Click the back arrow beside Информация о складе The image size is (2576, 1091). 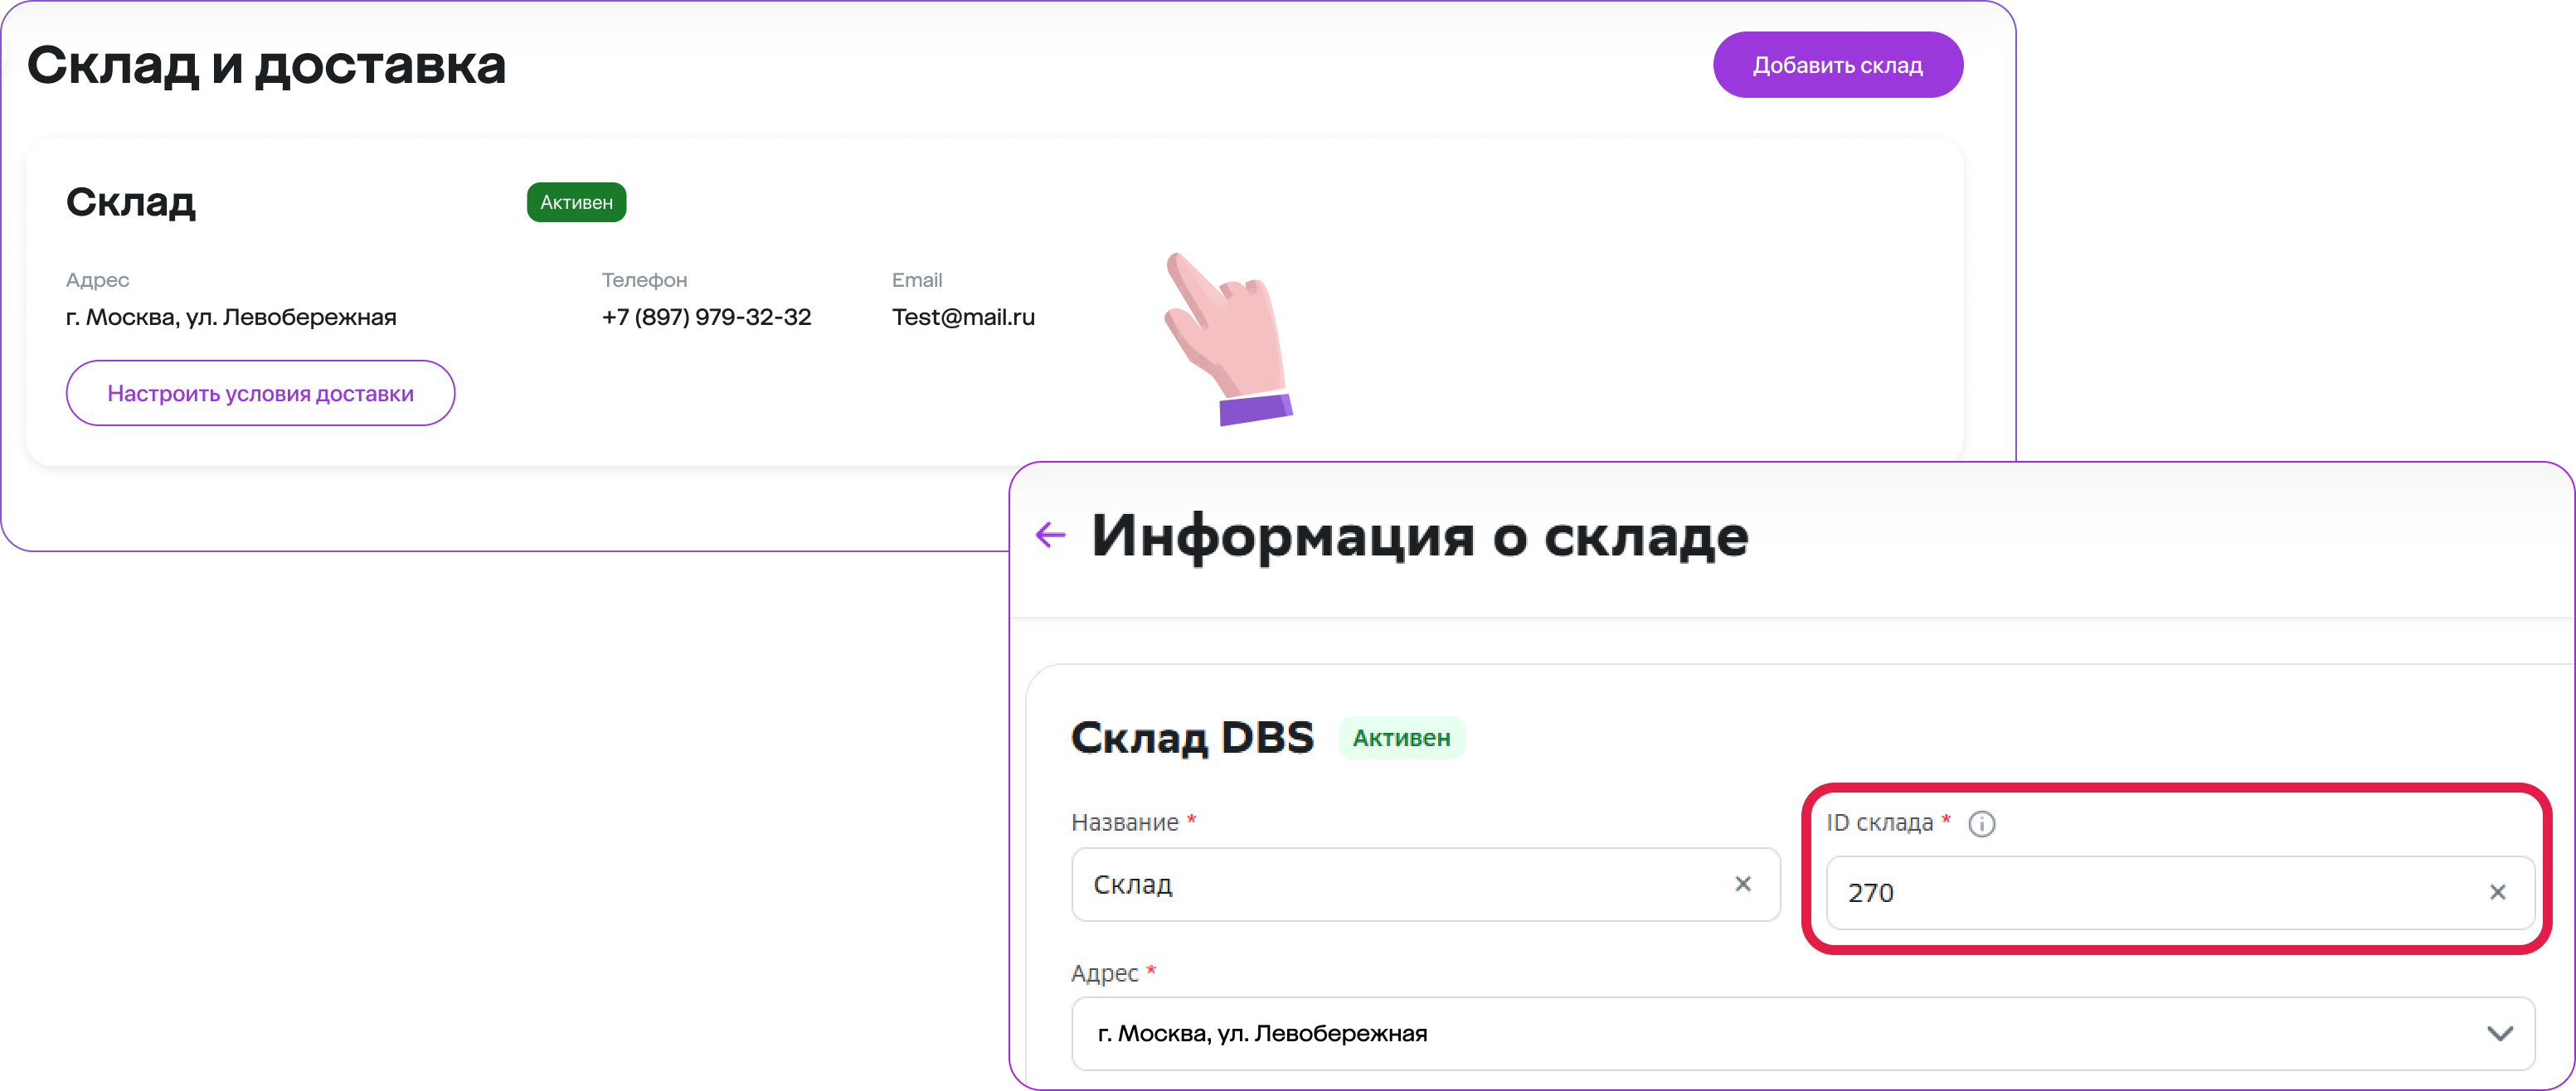tap(1050, 535)
